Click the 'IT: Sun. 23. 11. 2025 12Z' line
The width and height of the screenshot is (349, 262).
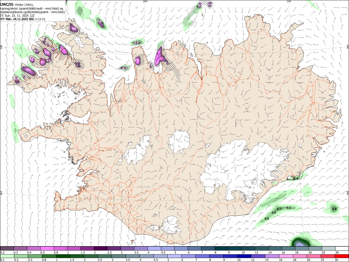(17, 16)
